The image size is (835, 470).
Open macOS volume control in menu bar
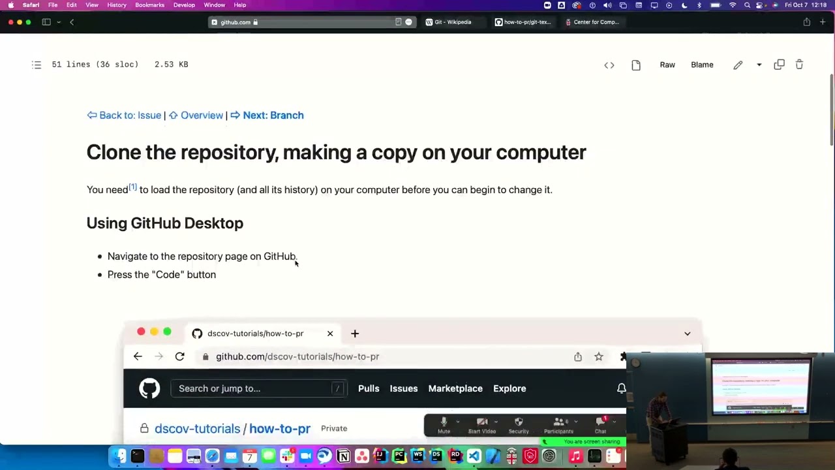coord(607,5)
